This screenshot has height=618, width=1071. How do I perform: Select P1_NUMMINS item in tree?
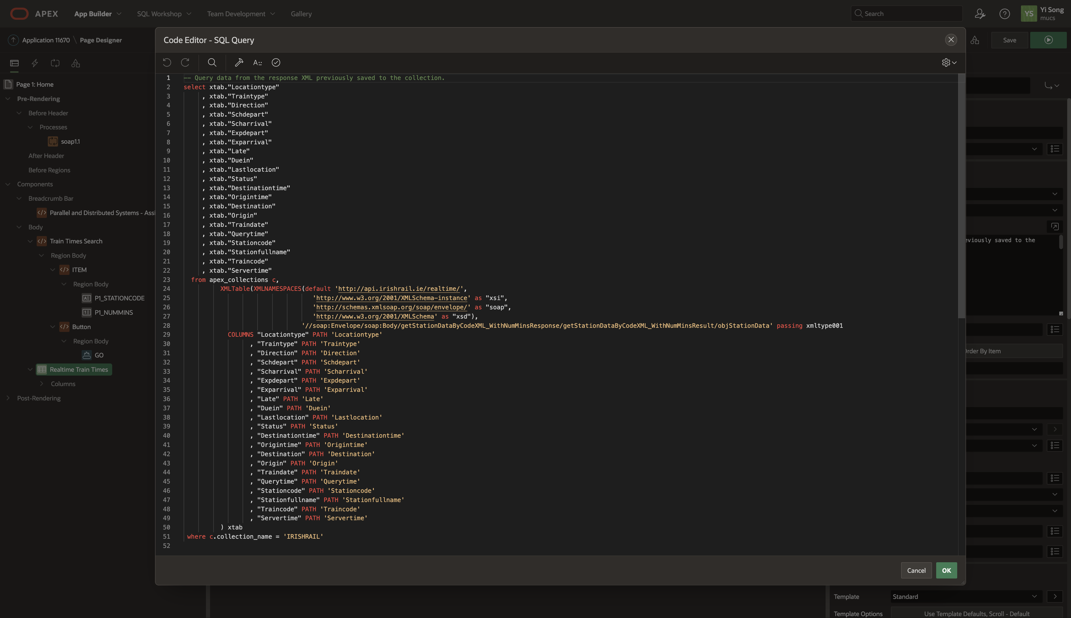click(113, 313)
